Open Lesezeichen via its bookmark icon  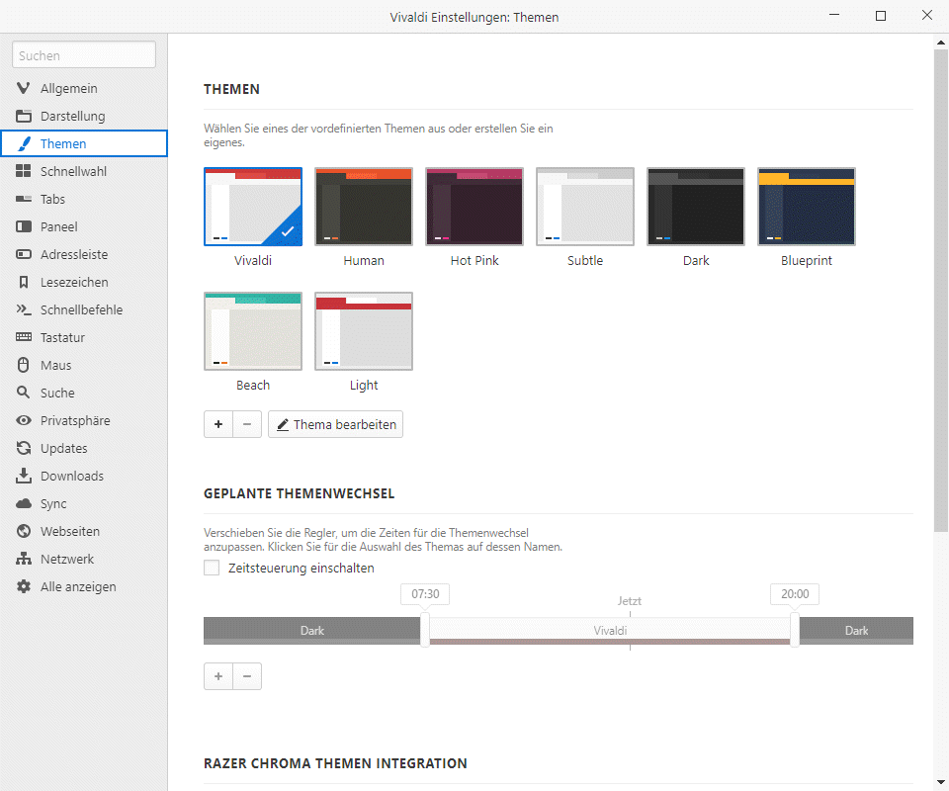24,282
